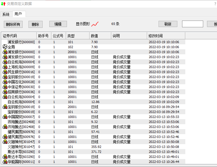Image resolution: width=217 pixels, height=167 pixels.
Task: Sort by 助手号 column header
Action: 44,36
